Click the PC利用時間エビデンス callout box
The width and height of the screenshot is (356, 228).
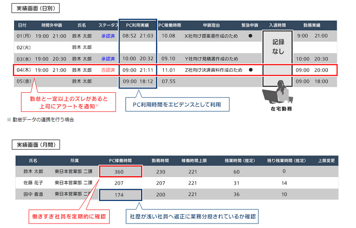pyautogui.click(x=177, y=104)
